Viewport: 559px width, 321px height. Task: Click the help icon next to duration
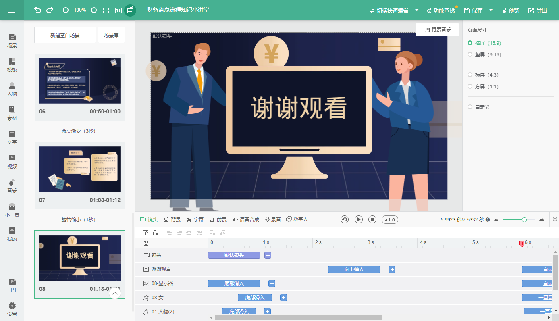(x=488, y=220)
